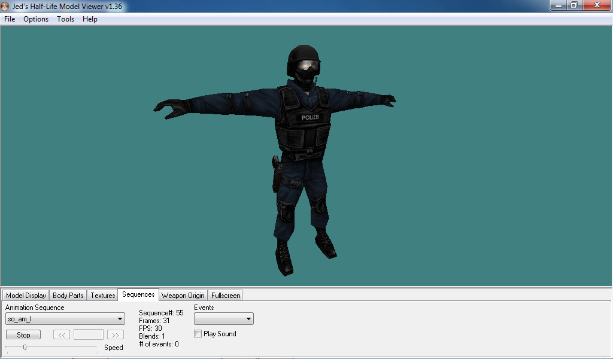Click the Sequences tab
This screenshot has height=359, width=613.
[x=138, y=294]
